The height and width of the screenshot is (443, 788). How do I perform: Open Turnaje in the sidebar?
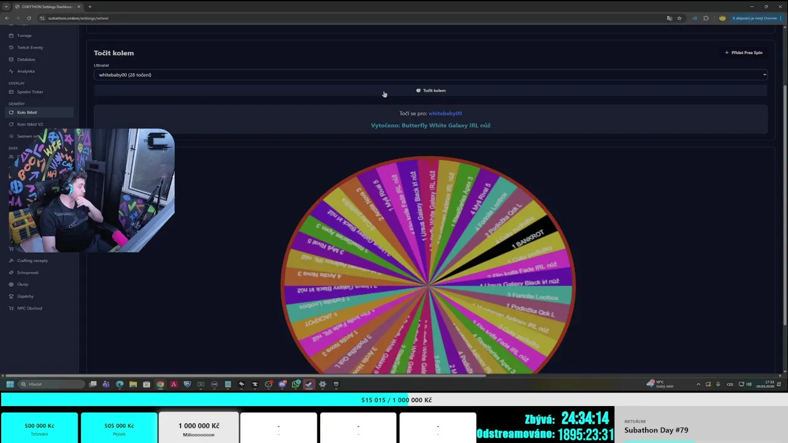tap(39, 36)
